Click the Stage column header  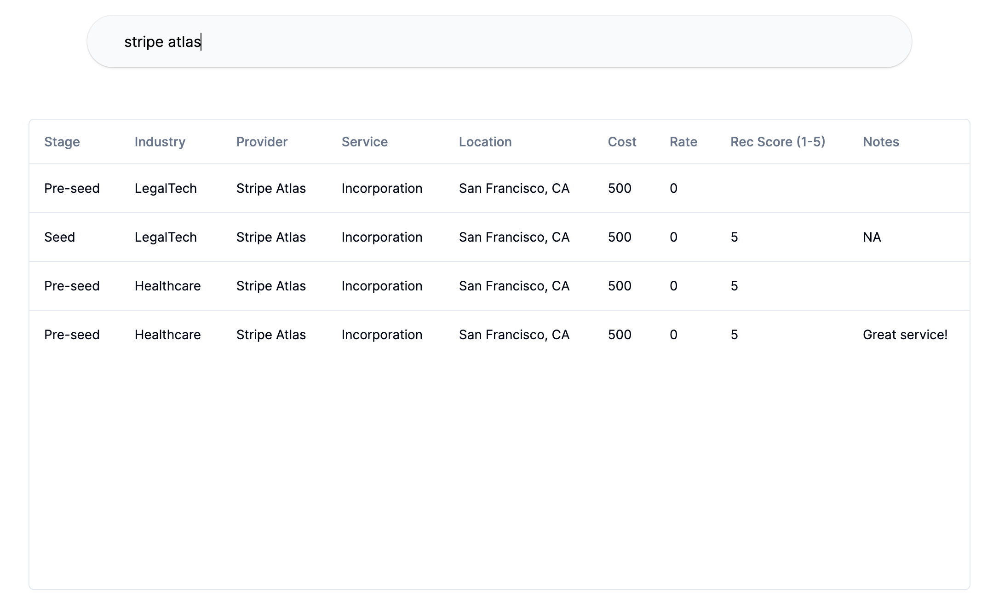point(62,142)
